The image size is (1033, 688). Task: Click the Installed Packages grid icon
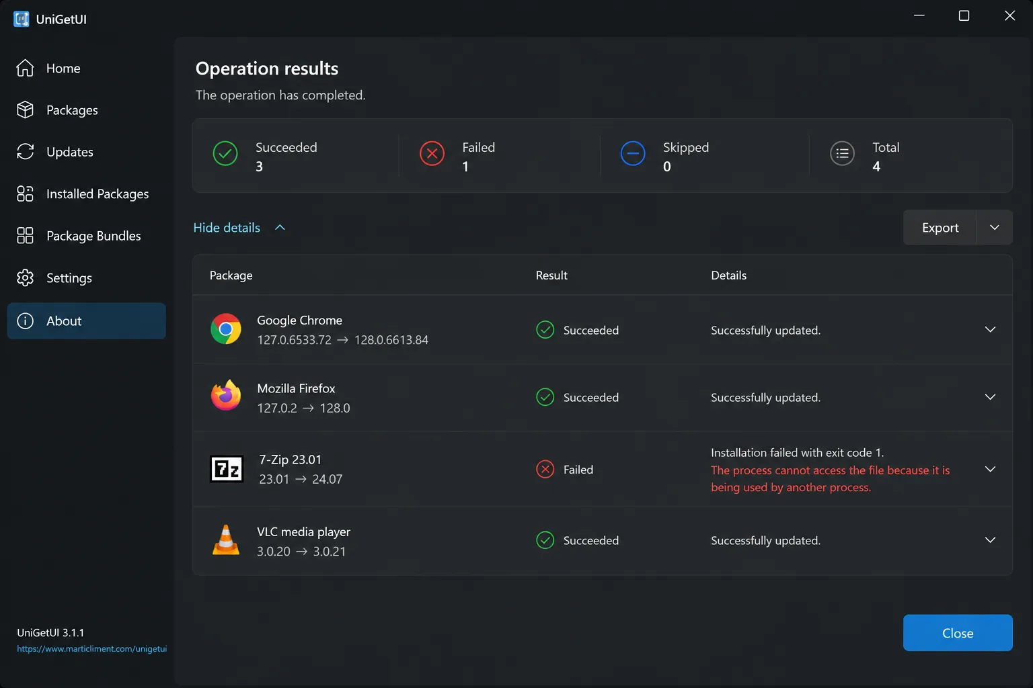pos(25,193)
